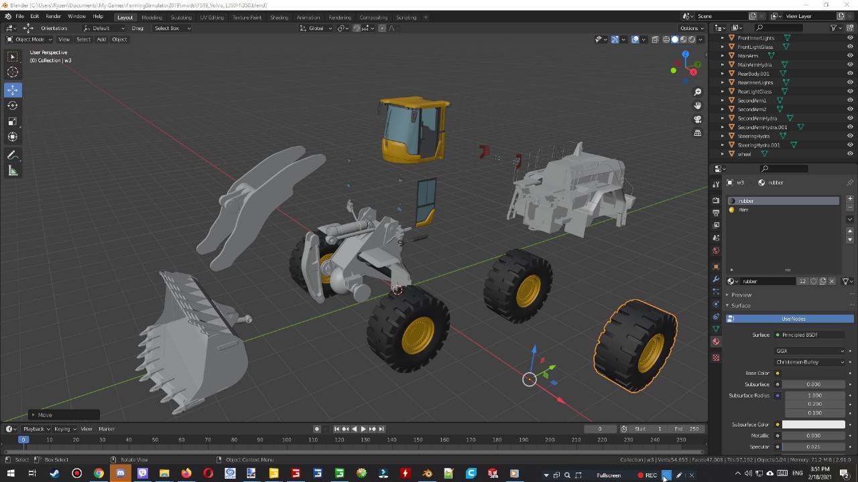Switch to the UV Editing workspace tab
Image resolution: width=858 pixels, height=482 pixels.
tap(212, 17)
